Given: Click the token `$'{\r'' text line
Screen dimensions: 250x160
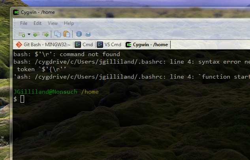Looking at the screenshot, I should point(41,70).
